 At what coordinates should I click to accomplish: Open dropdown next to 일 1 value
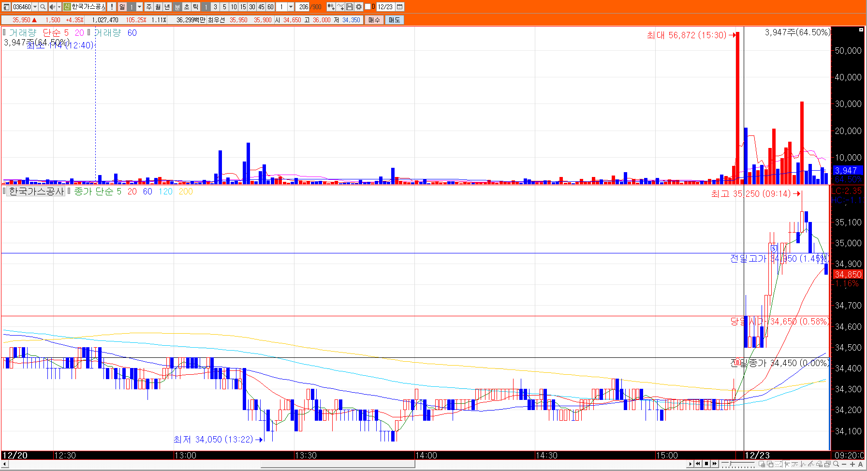click(x=139, y=7)
